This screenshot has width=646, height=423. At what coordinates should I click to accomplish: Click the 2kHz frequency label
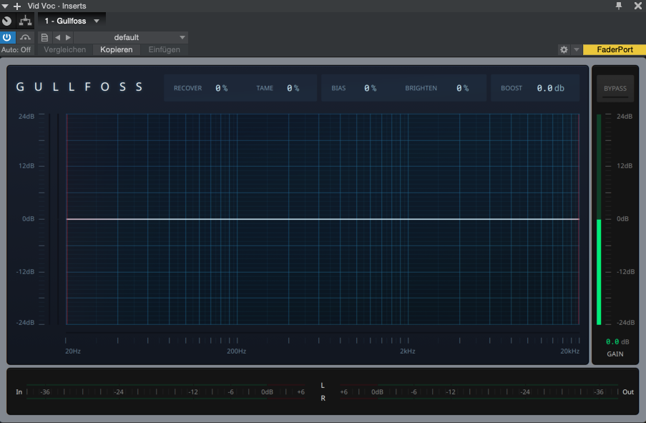point(408,351)
